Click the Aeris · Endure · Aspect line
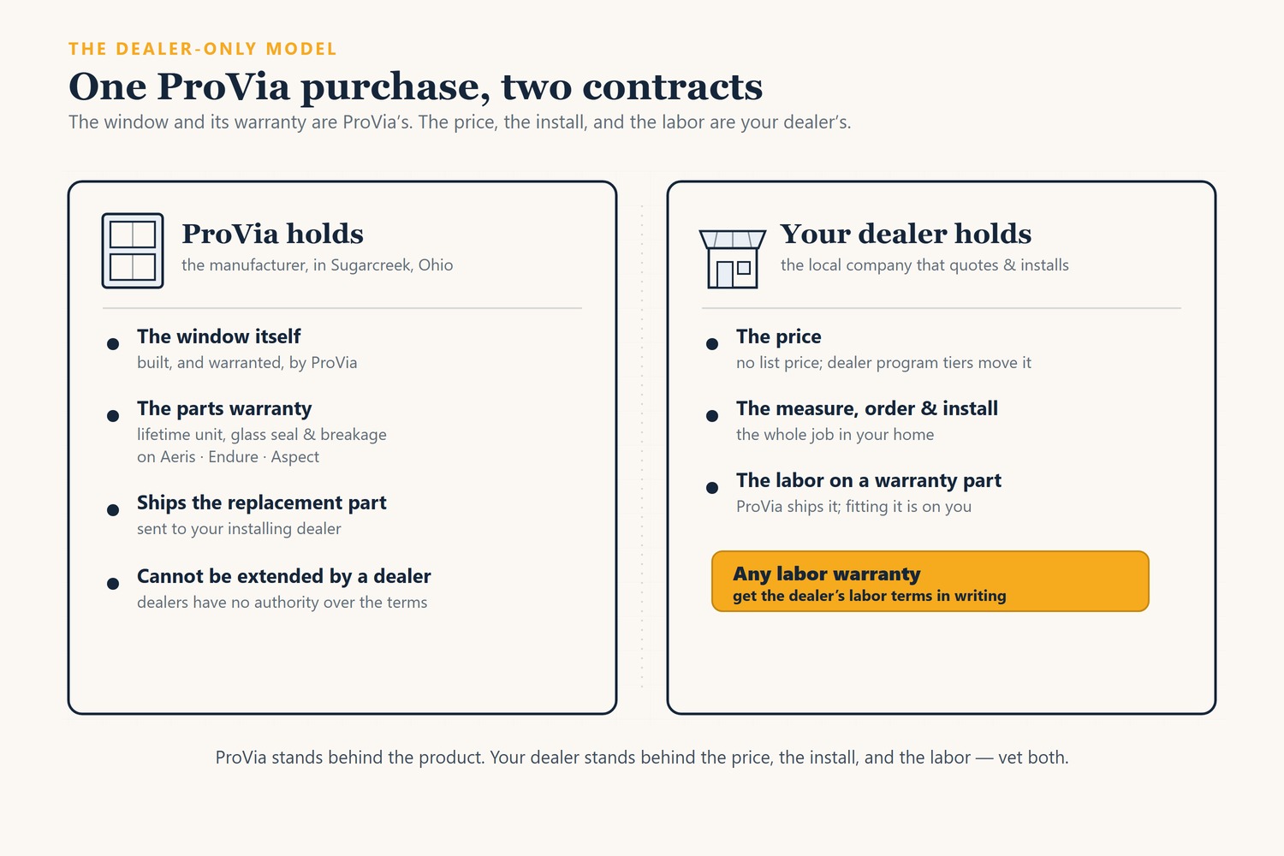1284x856 pixels. tap(228, 457)
